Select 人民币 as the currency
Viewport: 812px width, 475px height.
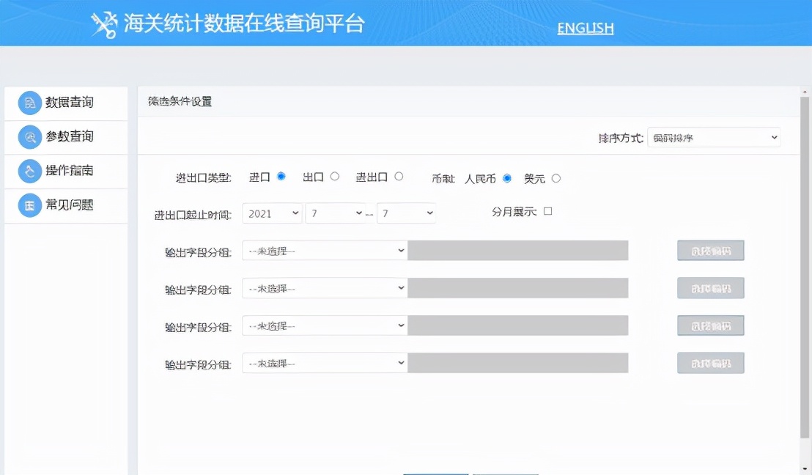(x=506, y=178)
